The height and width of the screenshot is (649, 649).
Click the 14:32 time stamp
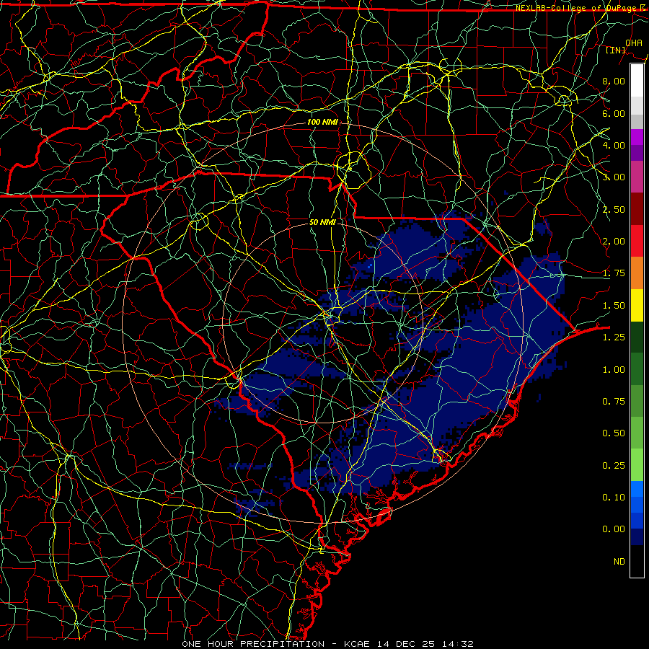(x=457, y=644)
